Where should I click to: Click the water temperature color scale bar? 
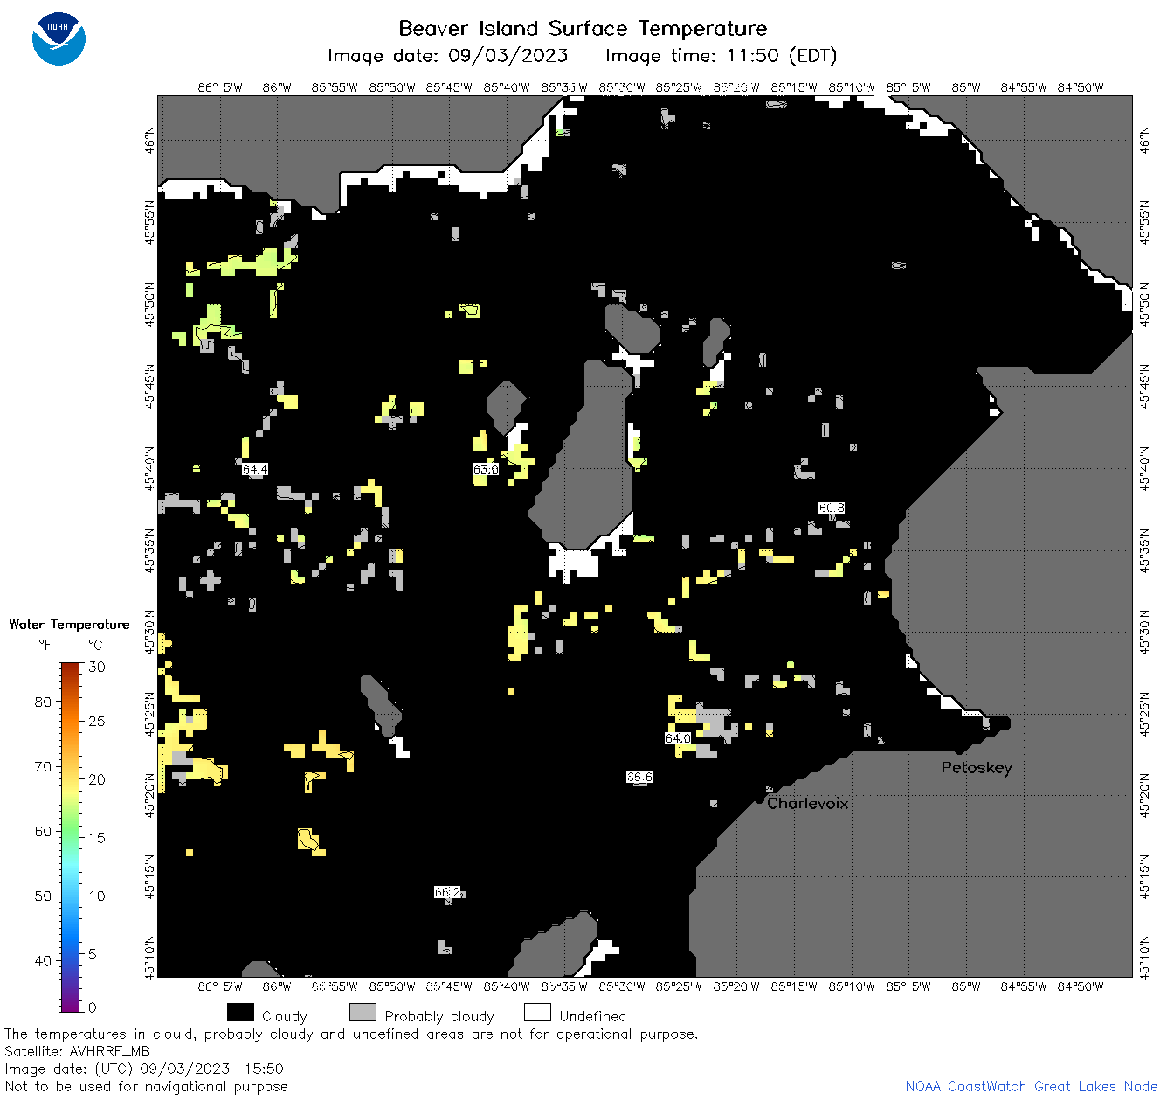71,837
